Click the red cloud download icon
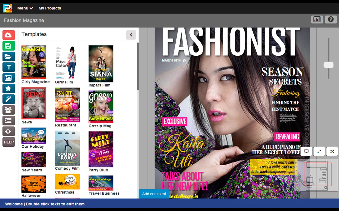This screenshot has height=211, width=339. 9,35
